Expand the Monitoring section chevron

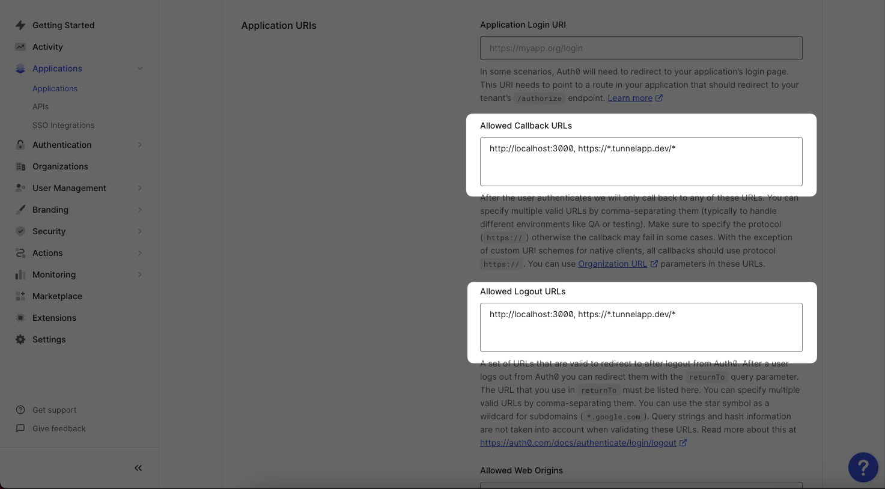point(140,275)
